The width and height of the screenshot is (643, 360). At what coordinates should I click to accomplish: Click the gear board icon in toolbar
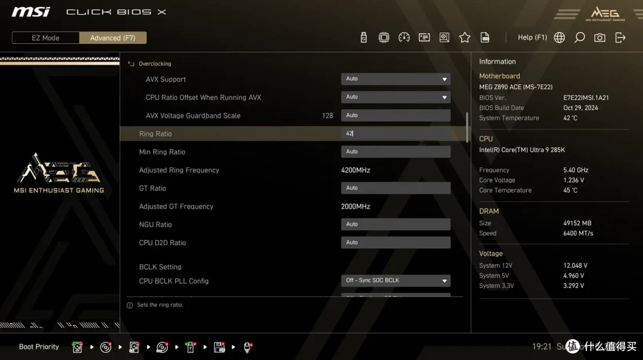coord(444,37)
